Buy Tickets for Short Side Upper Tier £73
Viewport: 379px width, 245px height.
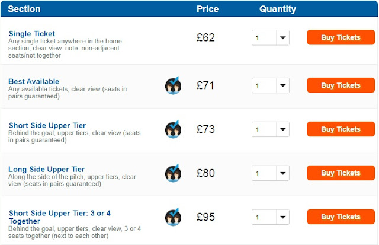(341, 129)
